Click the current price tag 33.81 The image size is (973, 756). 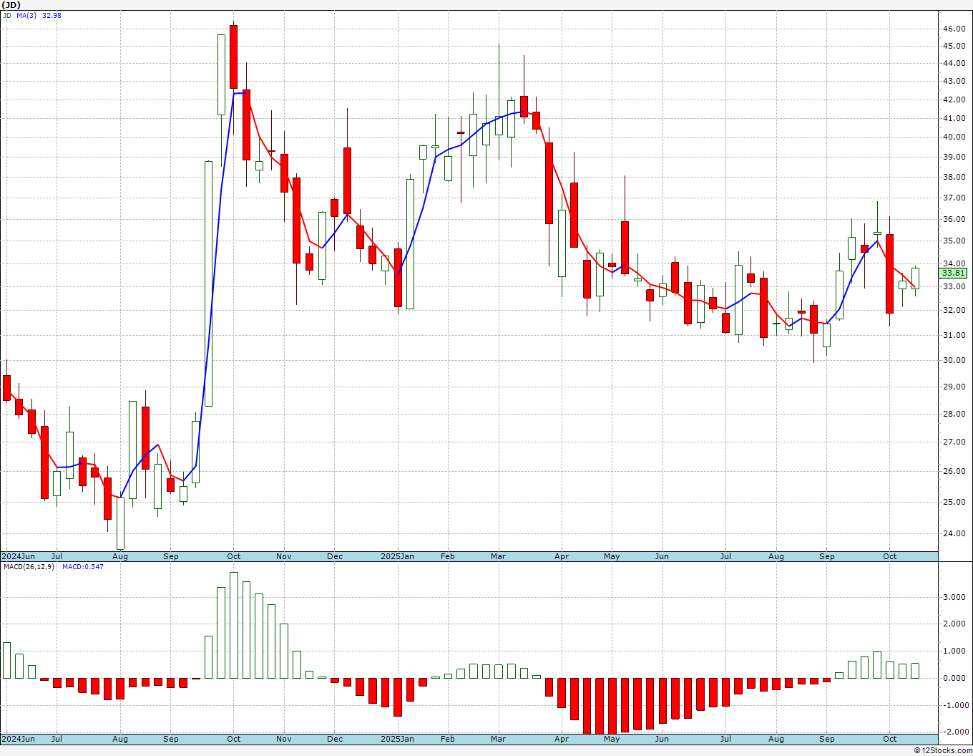click(953, 273)
